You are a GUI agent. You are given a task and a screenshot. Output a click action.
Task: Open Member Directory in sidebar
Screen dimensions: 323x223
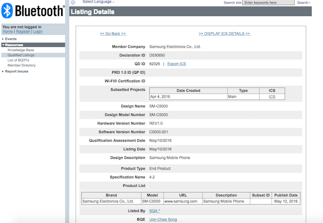point(22,65)
